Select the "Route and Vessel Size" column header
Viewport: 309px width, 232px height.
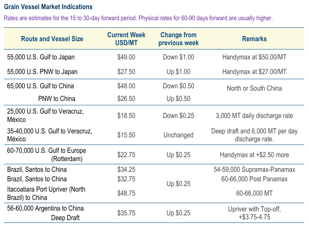[52, 39]
